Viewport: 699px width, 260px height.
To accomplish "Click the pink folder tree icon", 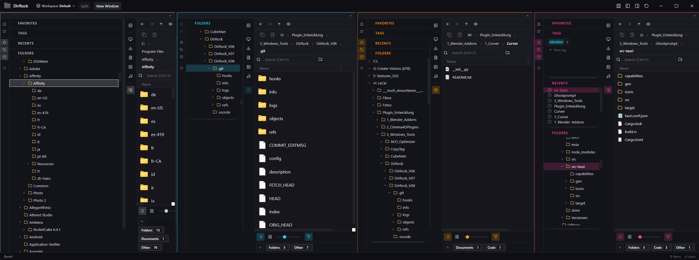I will point(608,90).
